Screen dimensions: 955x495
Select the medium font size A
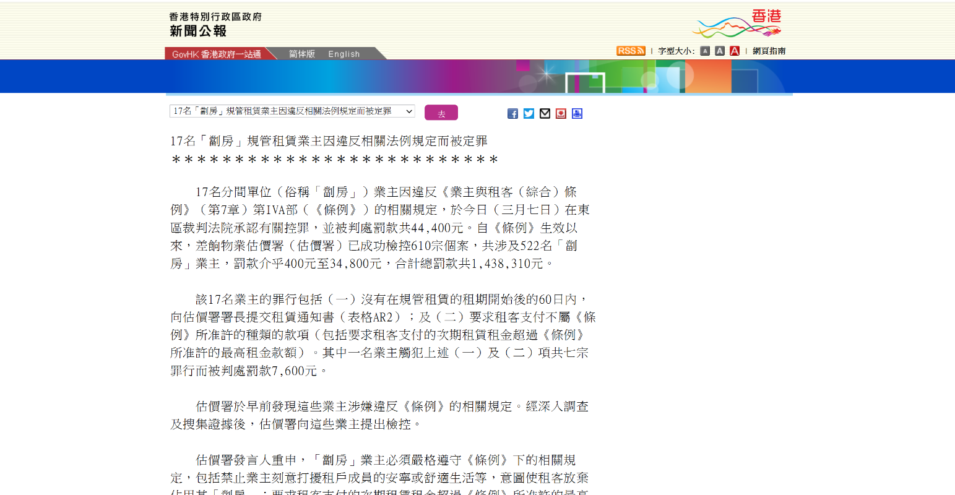click(719, 51)
